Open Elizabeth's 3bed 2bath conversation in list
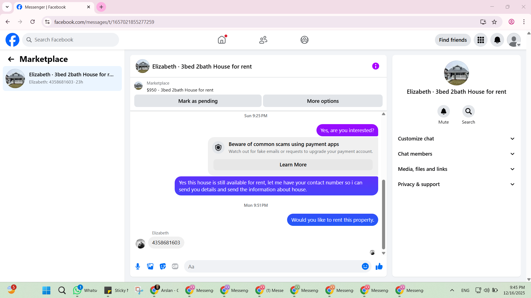The image size is (531, 298). [x=62, y=79]
